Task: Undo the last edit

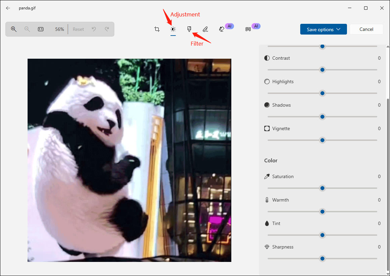Action: pyautogui.click(x=94, y=29)
